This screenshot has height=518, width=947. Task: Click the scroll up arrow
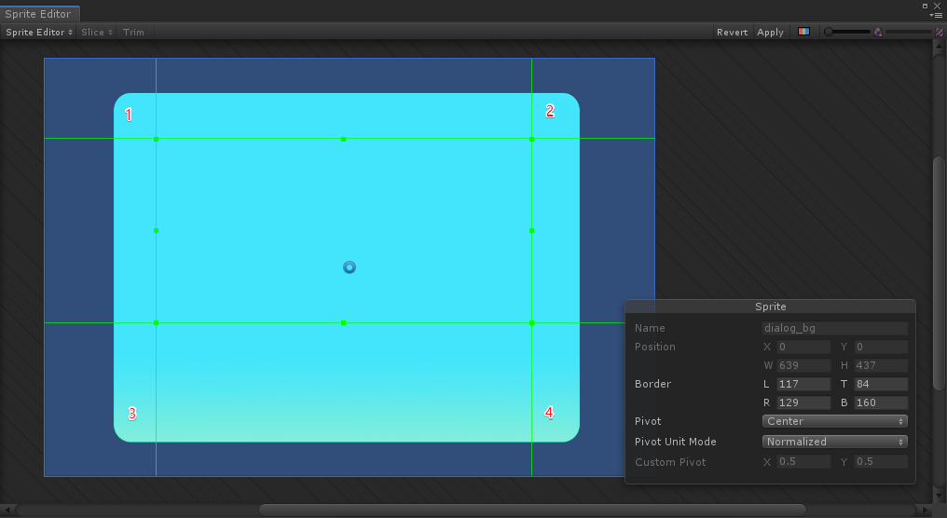click(939, 46)
